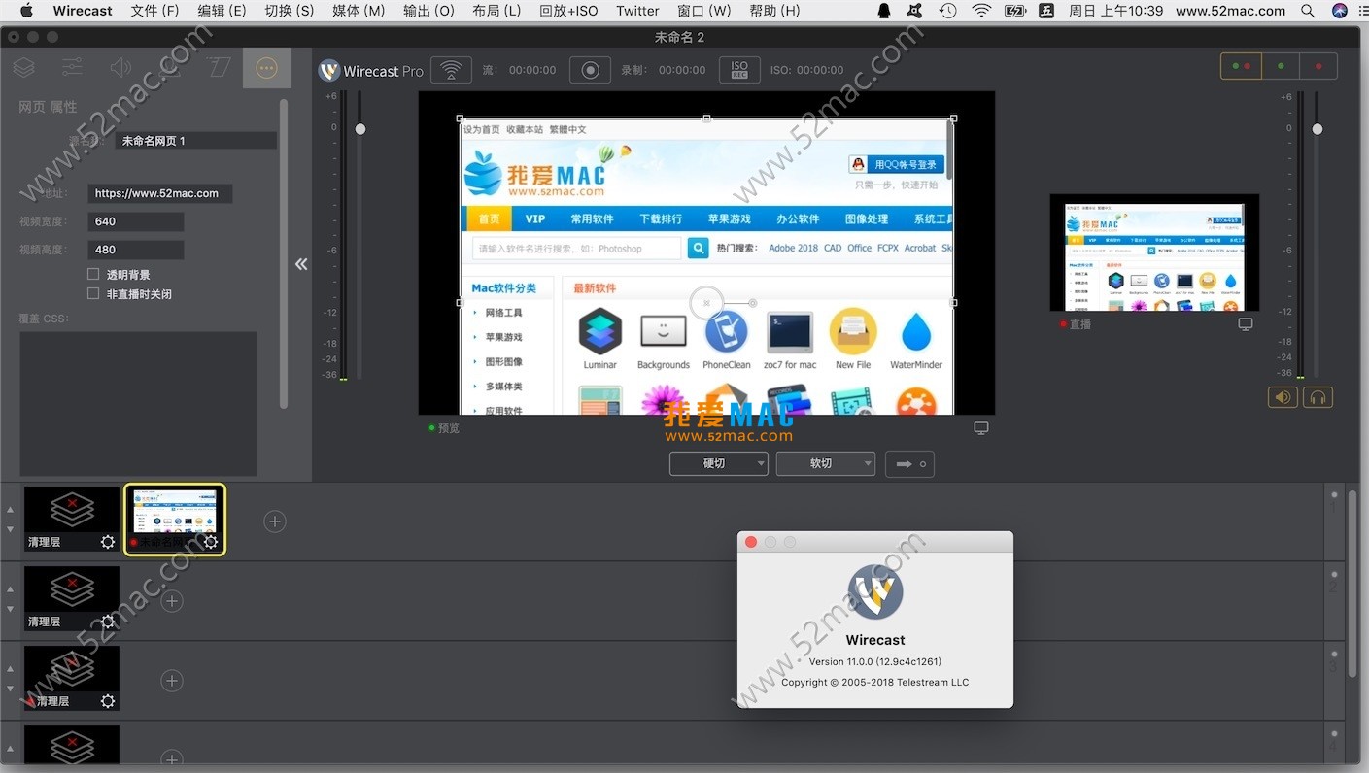This screenshot has width=1369, height=773.
Task: Click the go arrow transition button
Action: [x=909, y=464]
